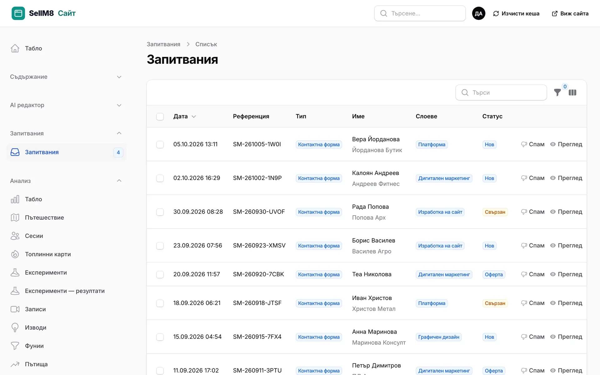Screen dimensions: 600x375
Task: Select the SM-261005-1W0I row checkbox
Action: (x=160, y=144)
